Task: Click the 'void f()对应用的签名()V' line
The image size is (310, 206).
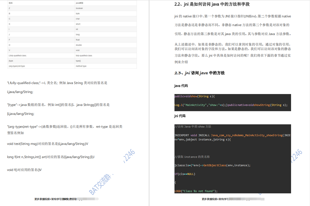Action: [x=24, y=170]
